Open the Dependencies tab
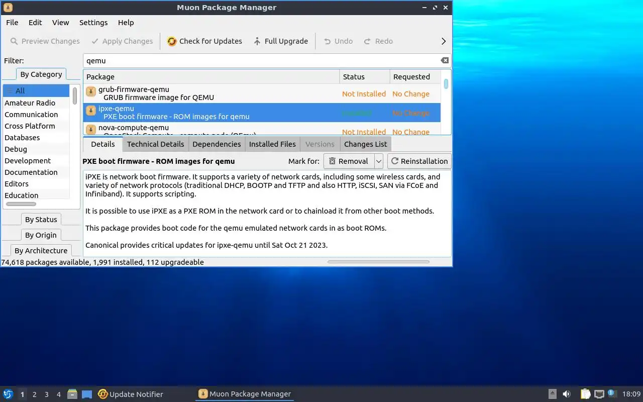The image size is (643, 402). [x=217, y=144]
